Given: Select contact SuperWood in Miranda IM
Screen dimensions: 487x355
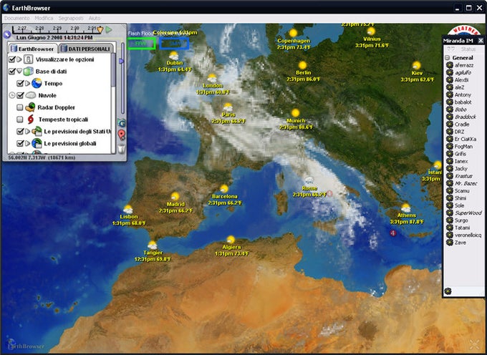Looking at the screenshot, I should (468, 213).
